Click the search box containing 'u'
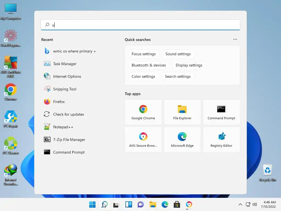This screenshot has height=211, width=281. pos(140,25)
